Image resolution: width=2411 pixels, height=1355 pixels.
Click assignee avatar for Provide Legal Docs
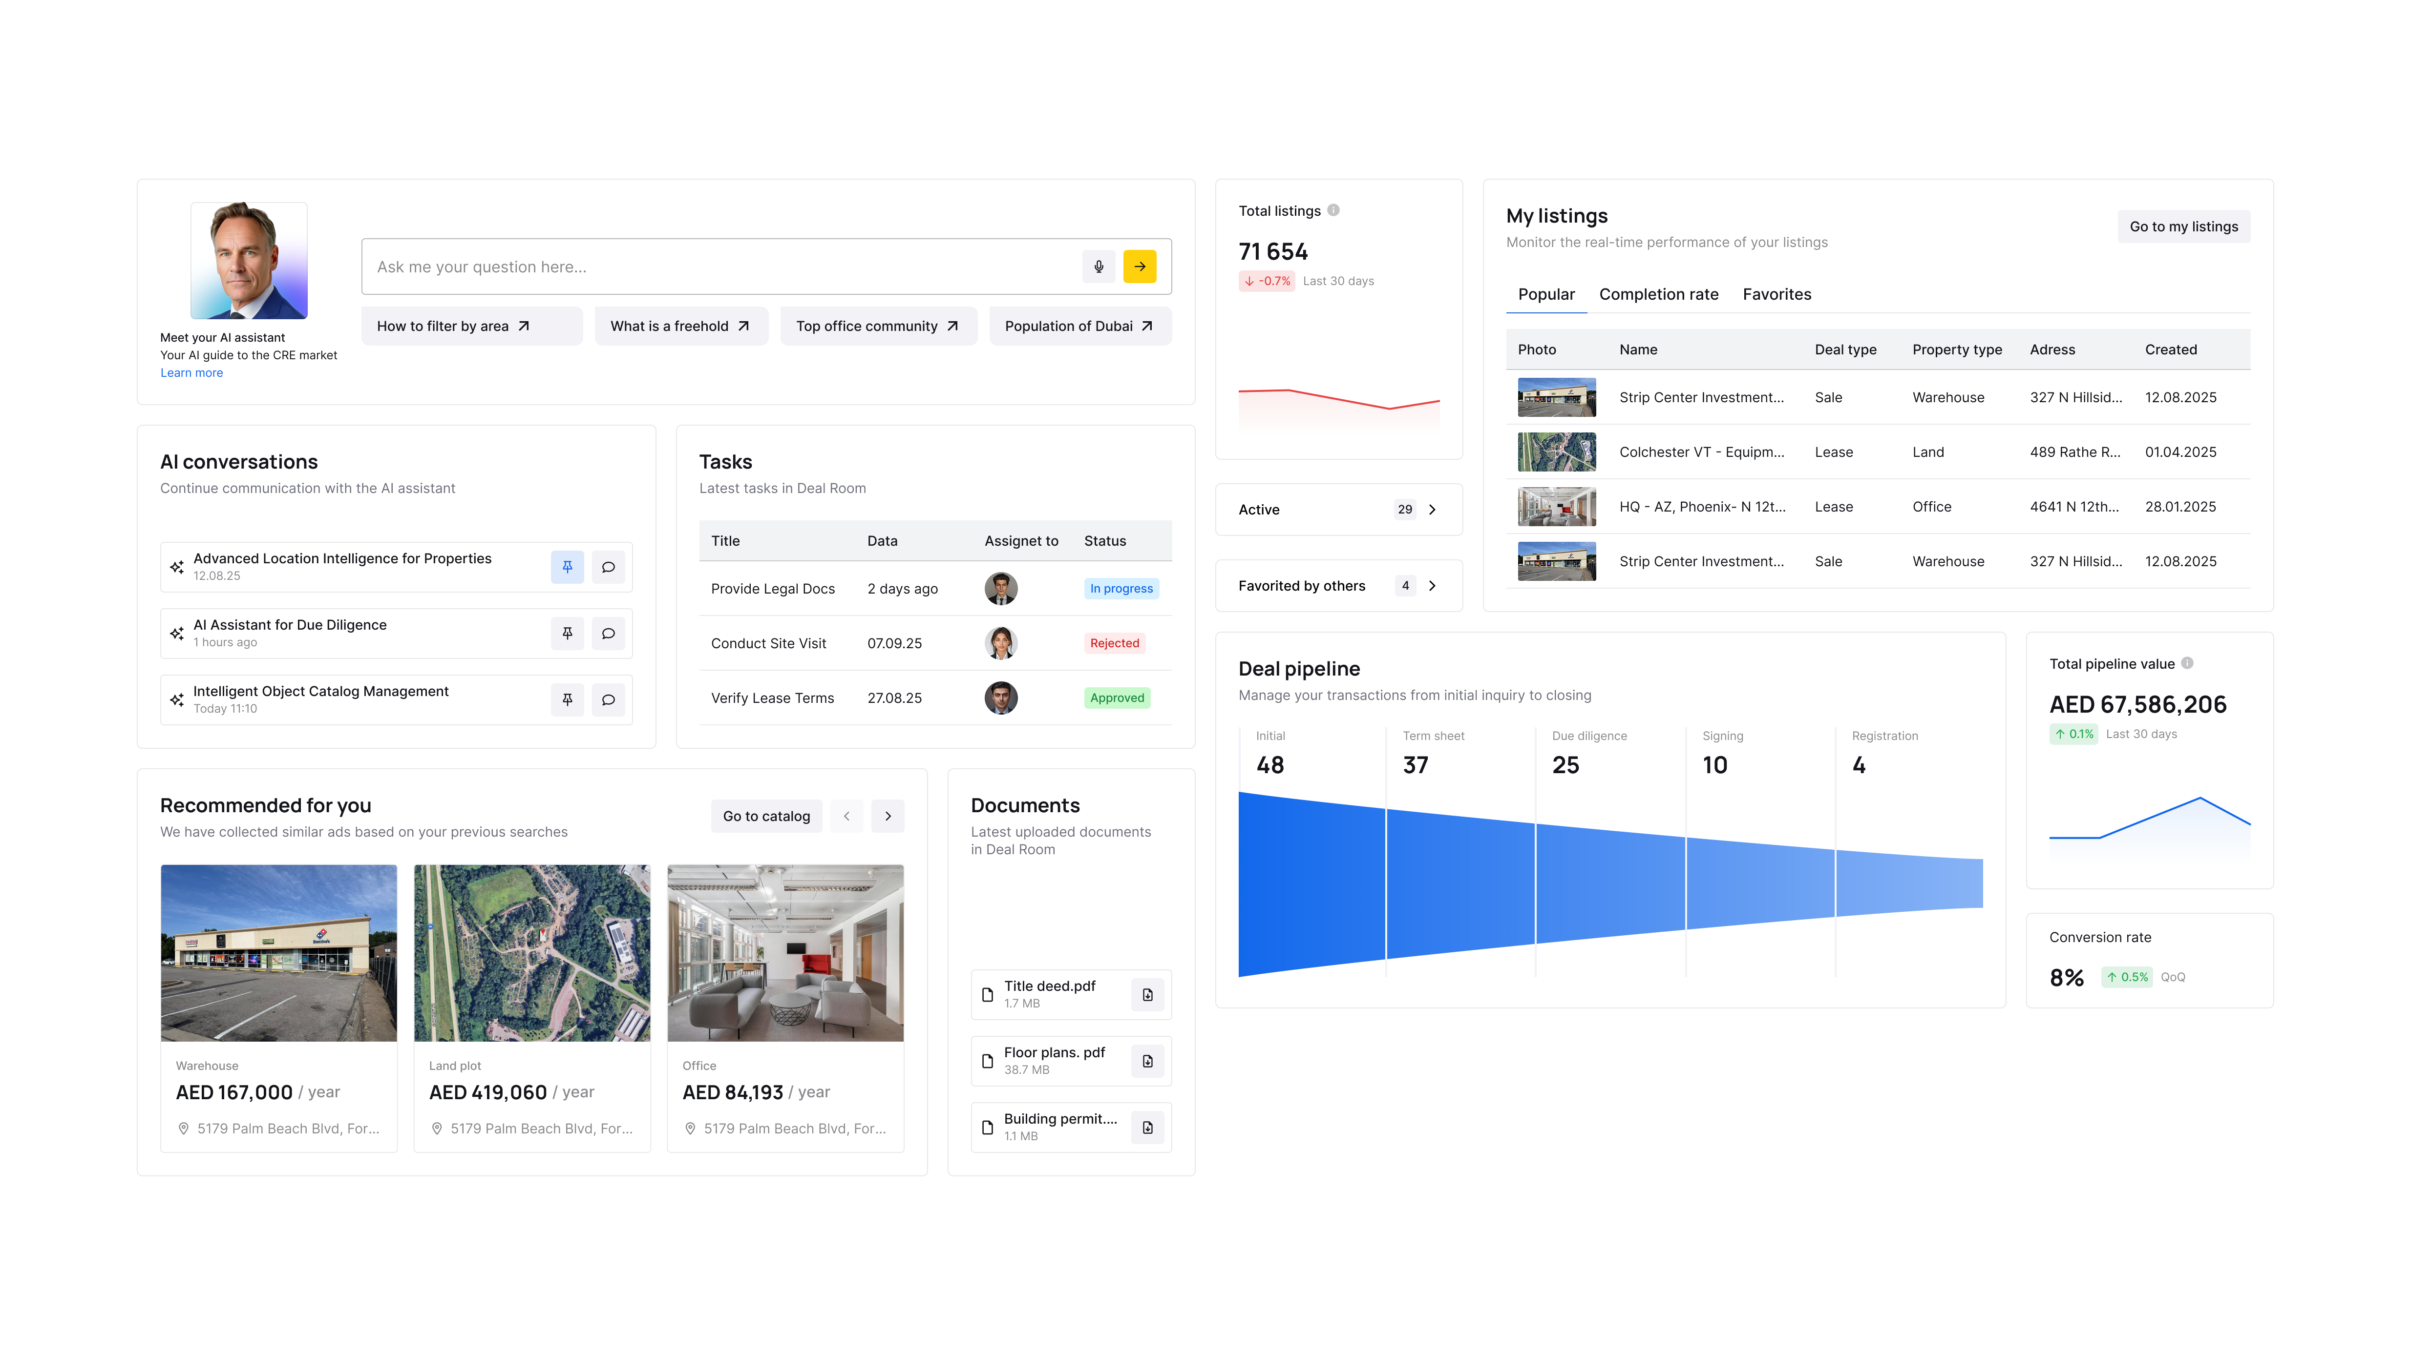tap(1000, 588)
